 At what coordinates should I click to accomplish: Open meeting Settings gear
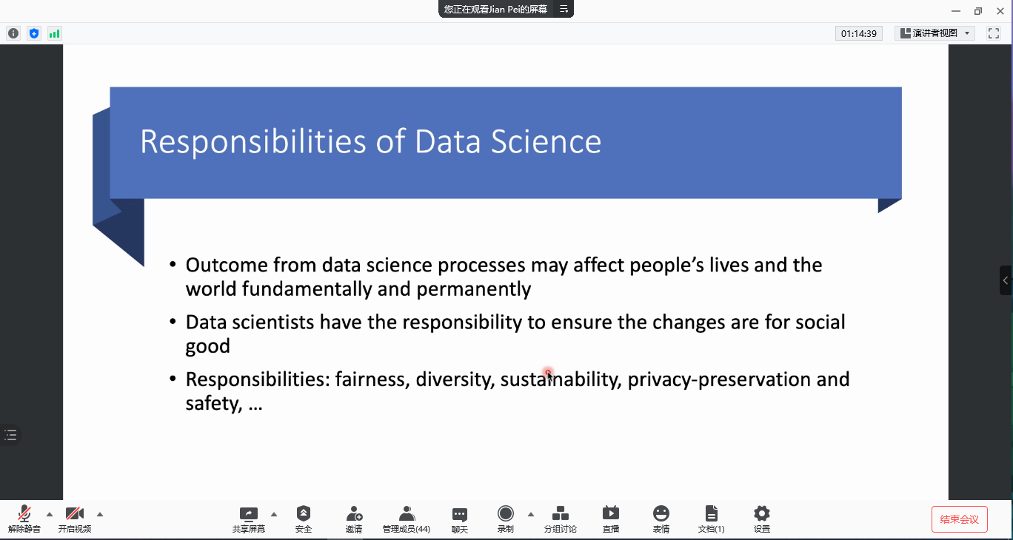click(762, 519)
